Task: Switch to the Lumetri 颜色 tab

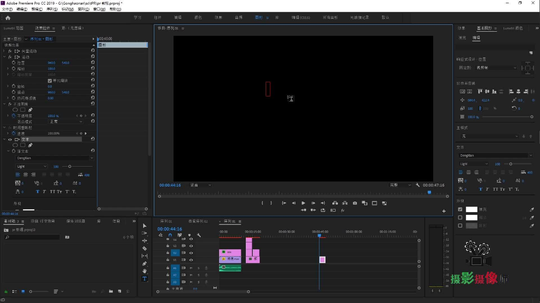Action: (512, 28)
